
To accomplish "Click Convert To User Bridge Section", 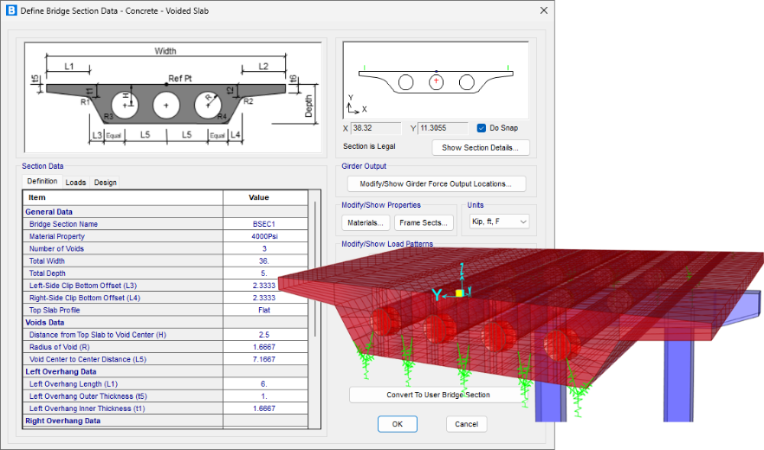I will (x=437, y=395).
